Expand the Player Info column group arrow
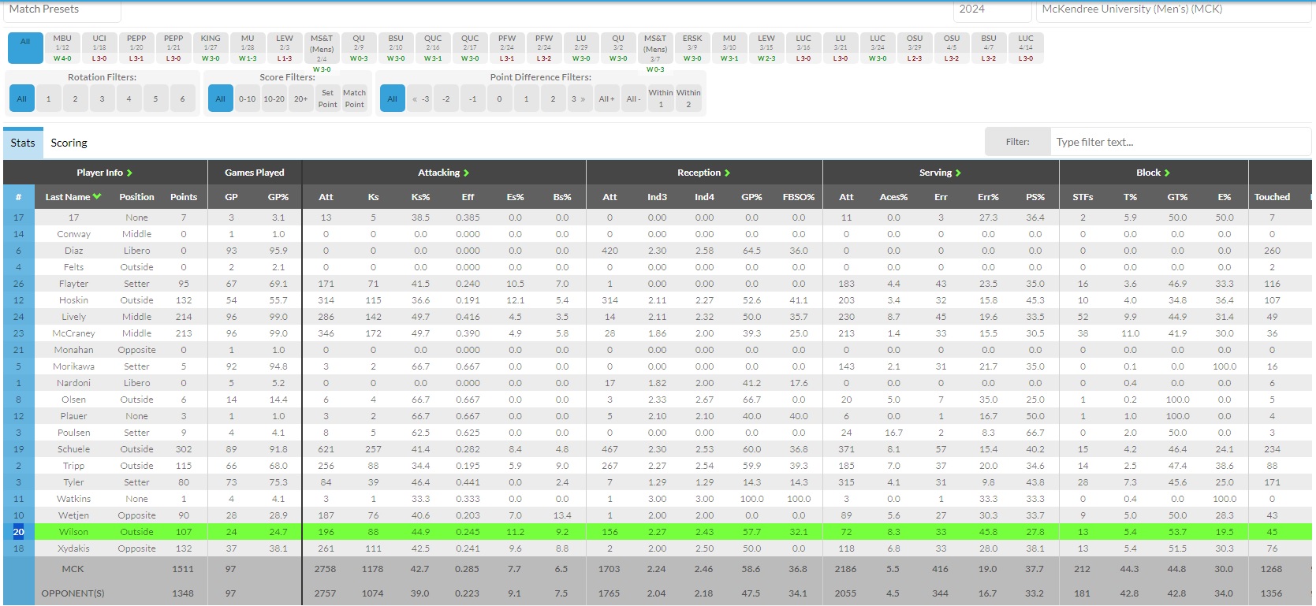1316x606 pixels. pyautogui.click(x=129, y=173)
